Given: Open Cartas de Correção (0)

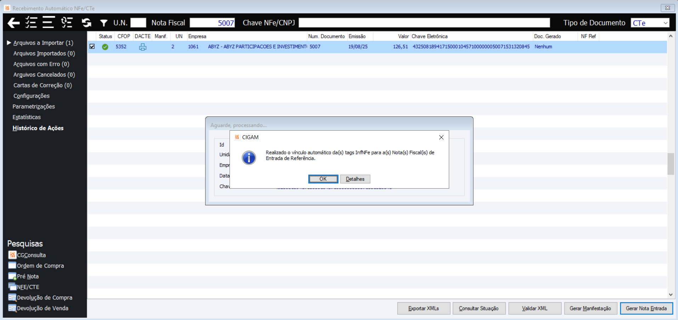Looking at the screenshot, I should [x=43, y=85].
